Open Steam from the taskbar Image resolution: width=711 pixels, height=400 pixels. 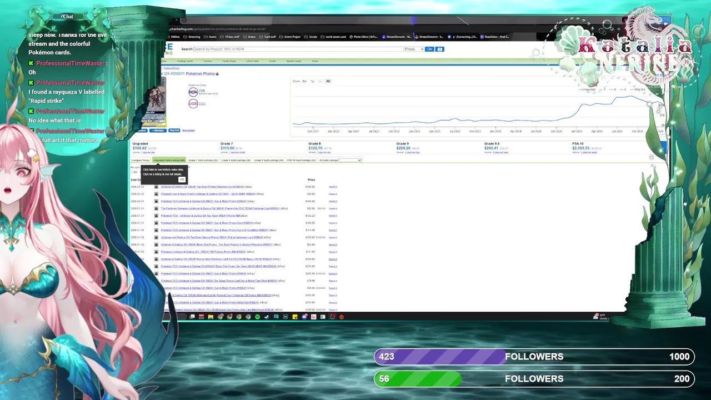coord(267,317)
